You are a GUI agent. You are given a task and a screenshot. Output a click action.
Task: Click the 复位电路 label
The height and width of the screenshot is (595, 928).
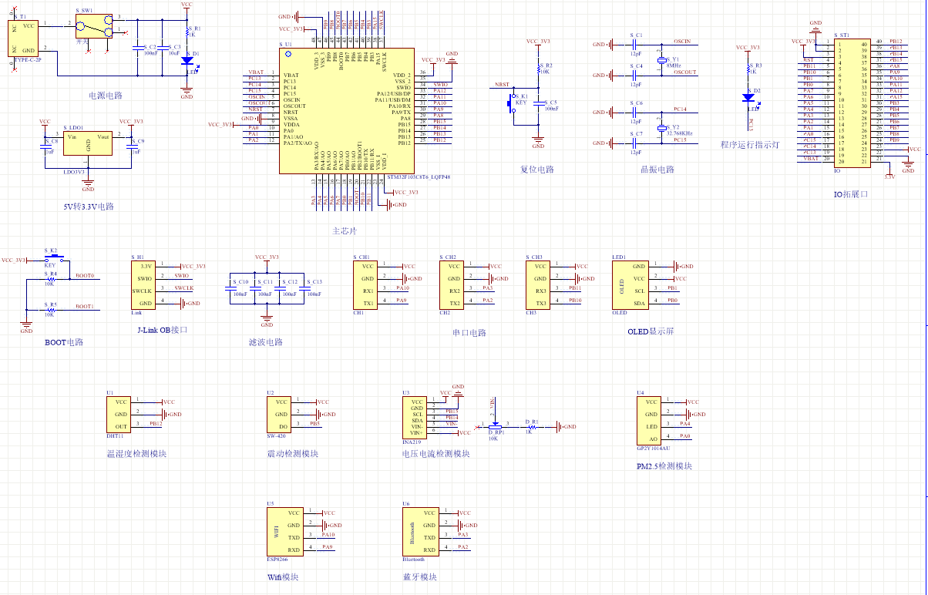(x=537, y=169)
